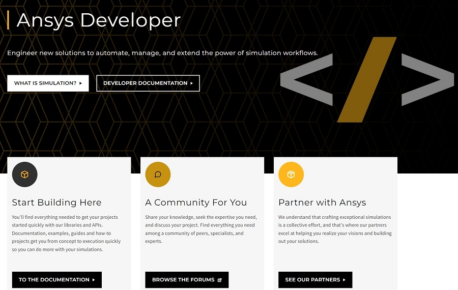Click the right angle bracket in the code graphic

pos(427,79)
